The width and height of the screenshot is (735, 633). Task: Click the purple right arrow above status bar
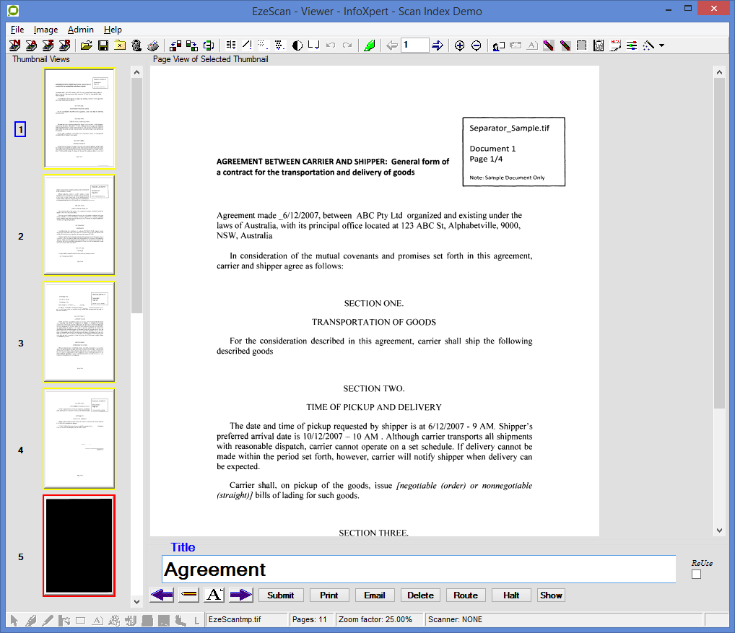click(x=240, y=595)
